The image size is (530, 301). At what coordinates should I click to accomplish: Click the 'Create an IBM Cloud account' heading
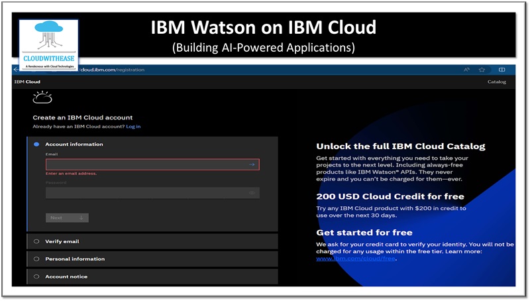click(82, 118)
